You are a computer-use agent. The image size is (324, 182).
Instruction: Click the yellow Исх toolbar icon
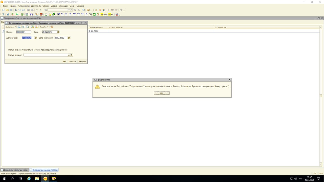click(103, 14)
